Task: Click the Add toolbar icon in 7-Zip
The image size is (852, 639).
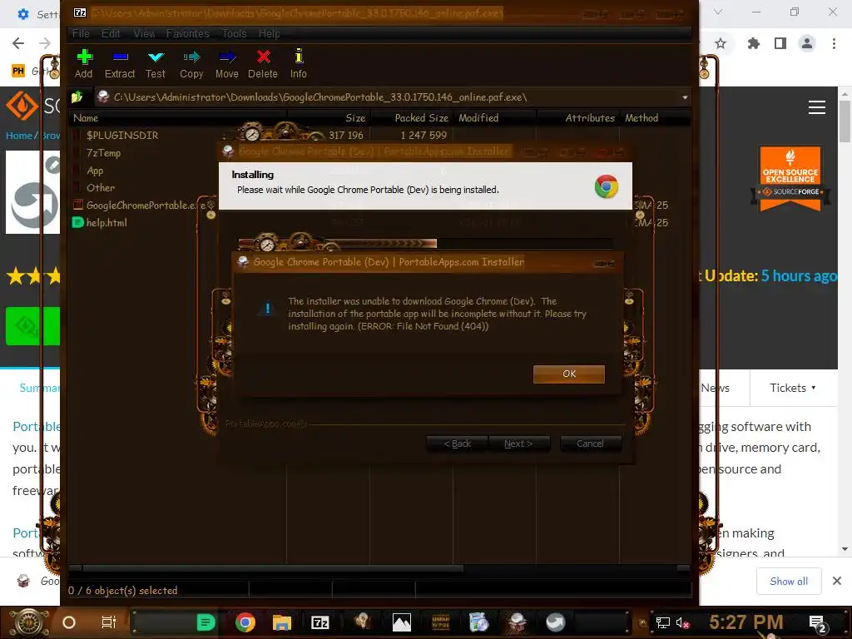Action: pos(84,63)
